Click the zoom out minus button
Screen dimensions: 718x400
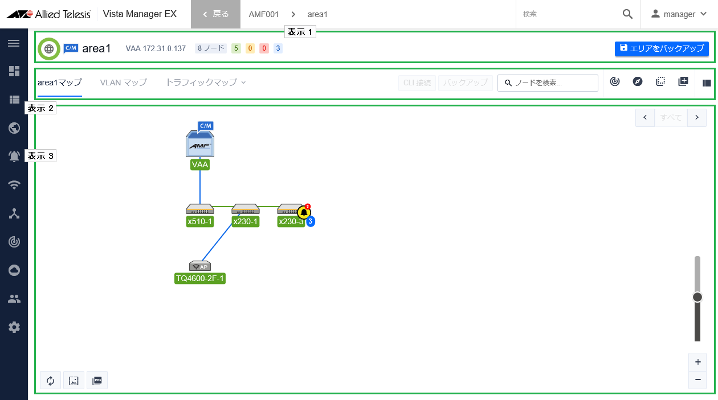697,380
